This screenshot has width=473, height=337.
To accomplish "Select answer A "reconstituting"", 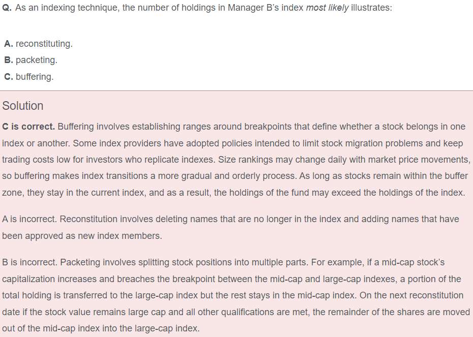I will [44, 44].
